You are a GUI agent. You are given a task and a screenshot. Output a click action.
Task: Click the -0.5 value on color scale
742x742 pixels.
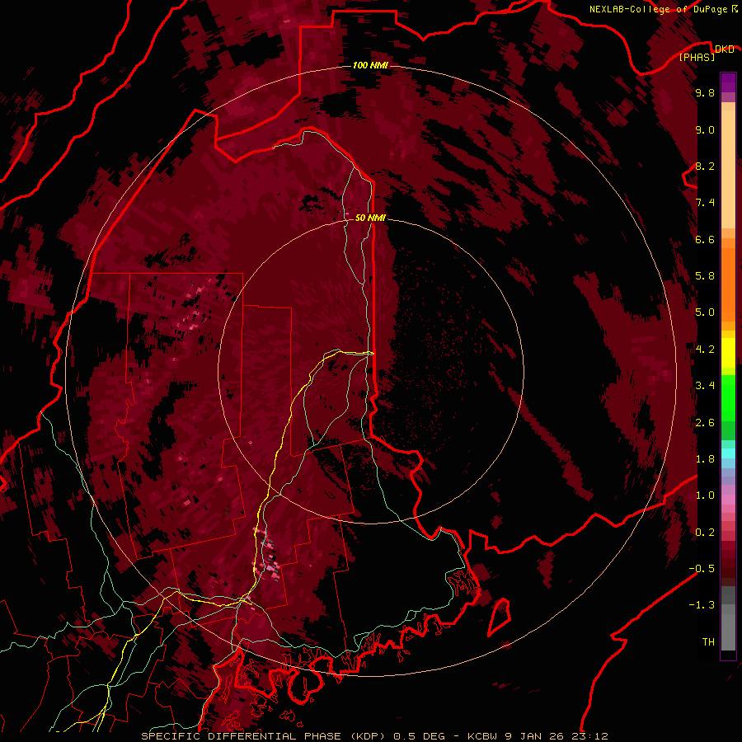point(702,569)
